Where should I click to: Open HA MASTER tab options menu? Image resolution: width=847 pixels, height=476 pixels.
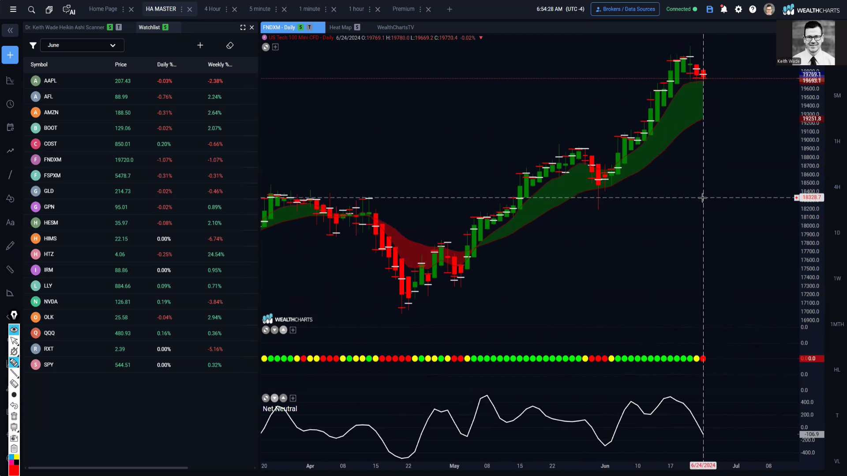(x=181, y=9)
